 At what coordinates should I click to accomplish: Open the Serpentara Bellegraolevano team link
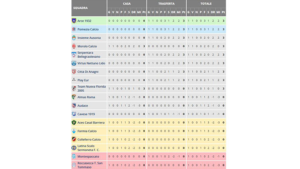click(89, 55)
